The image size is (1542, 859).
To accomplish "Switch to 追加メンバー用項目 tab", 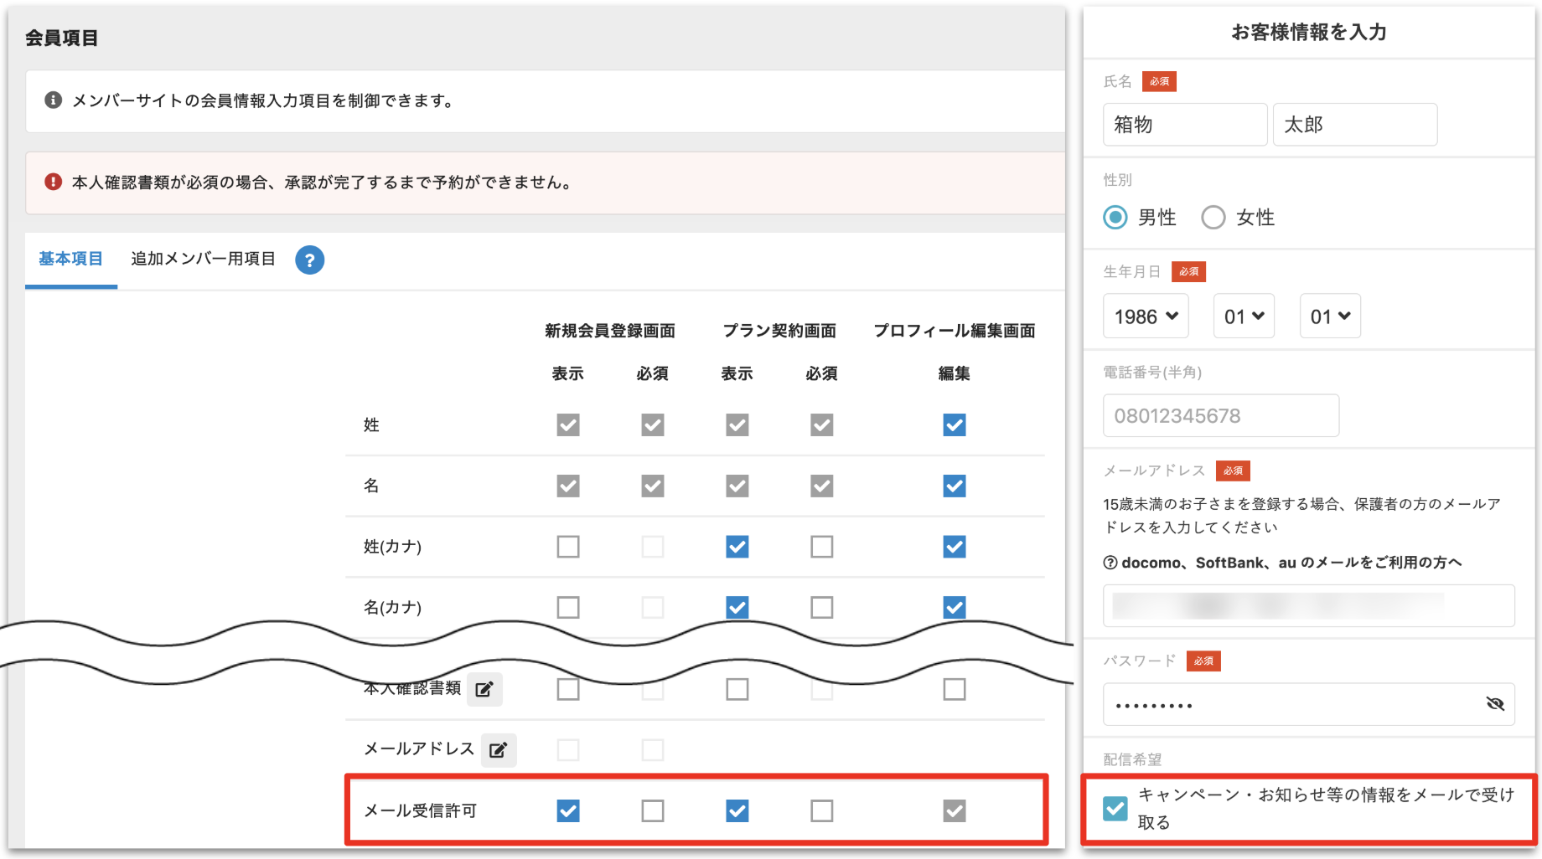I will 203,260.
